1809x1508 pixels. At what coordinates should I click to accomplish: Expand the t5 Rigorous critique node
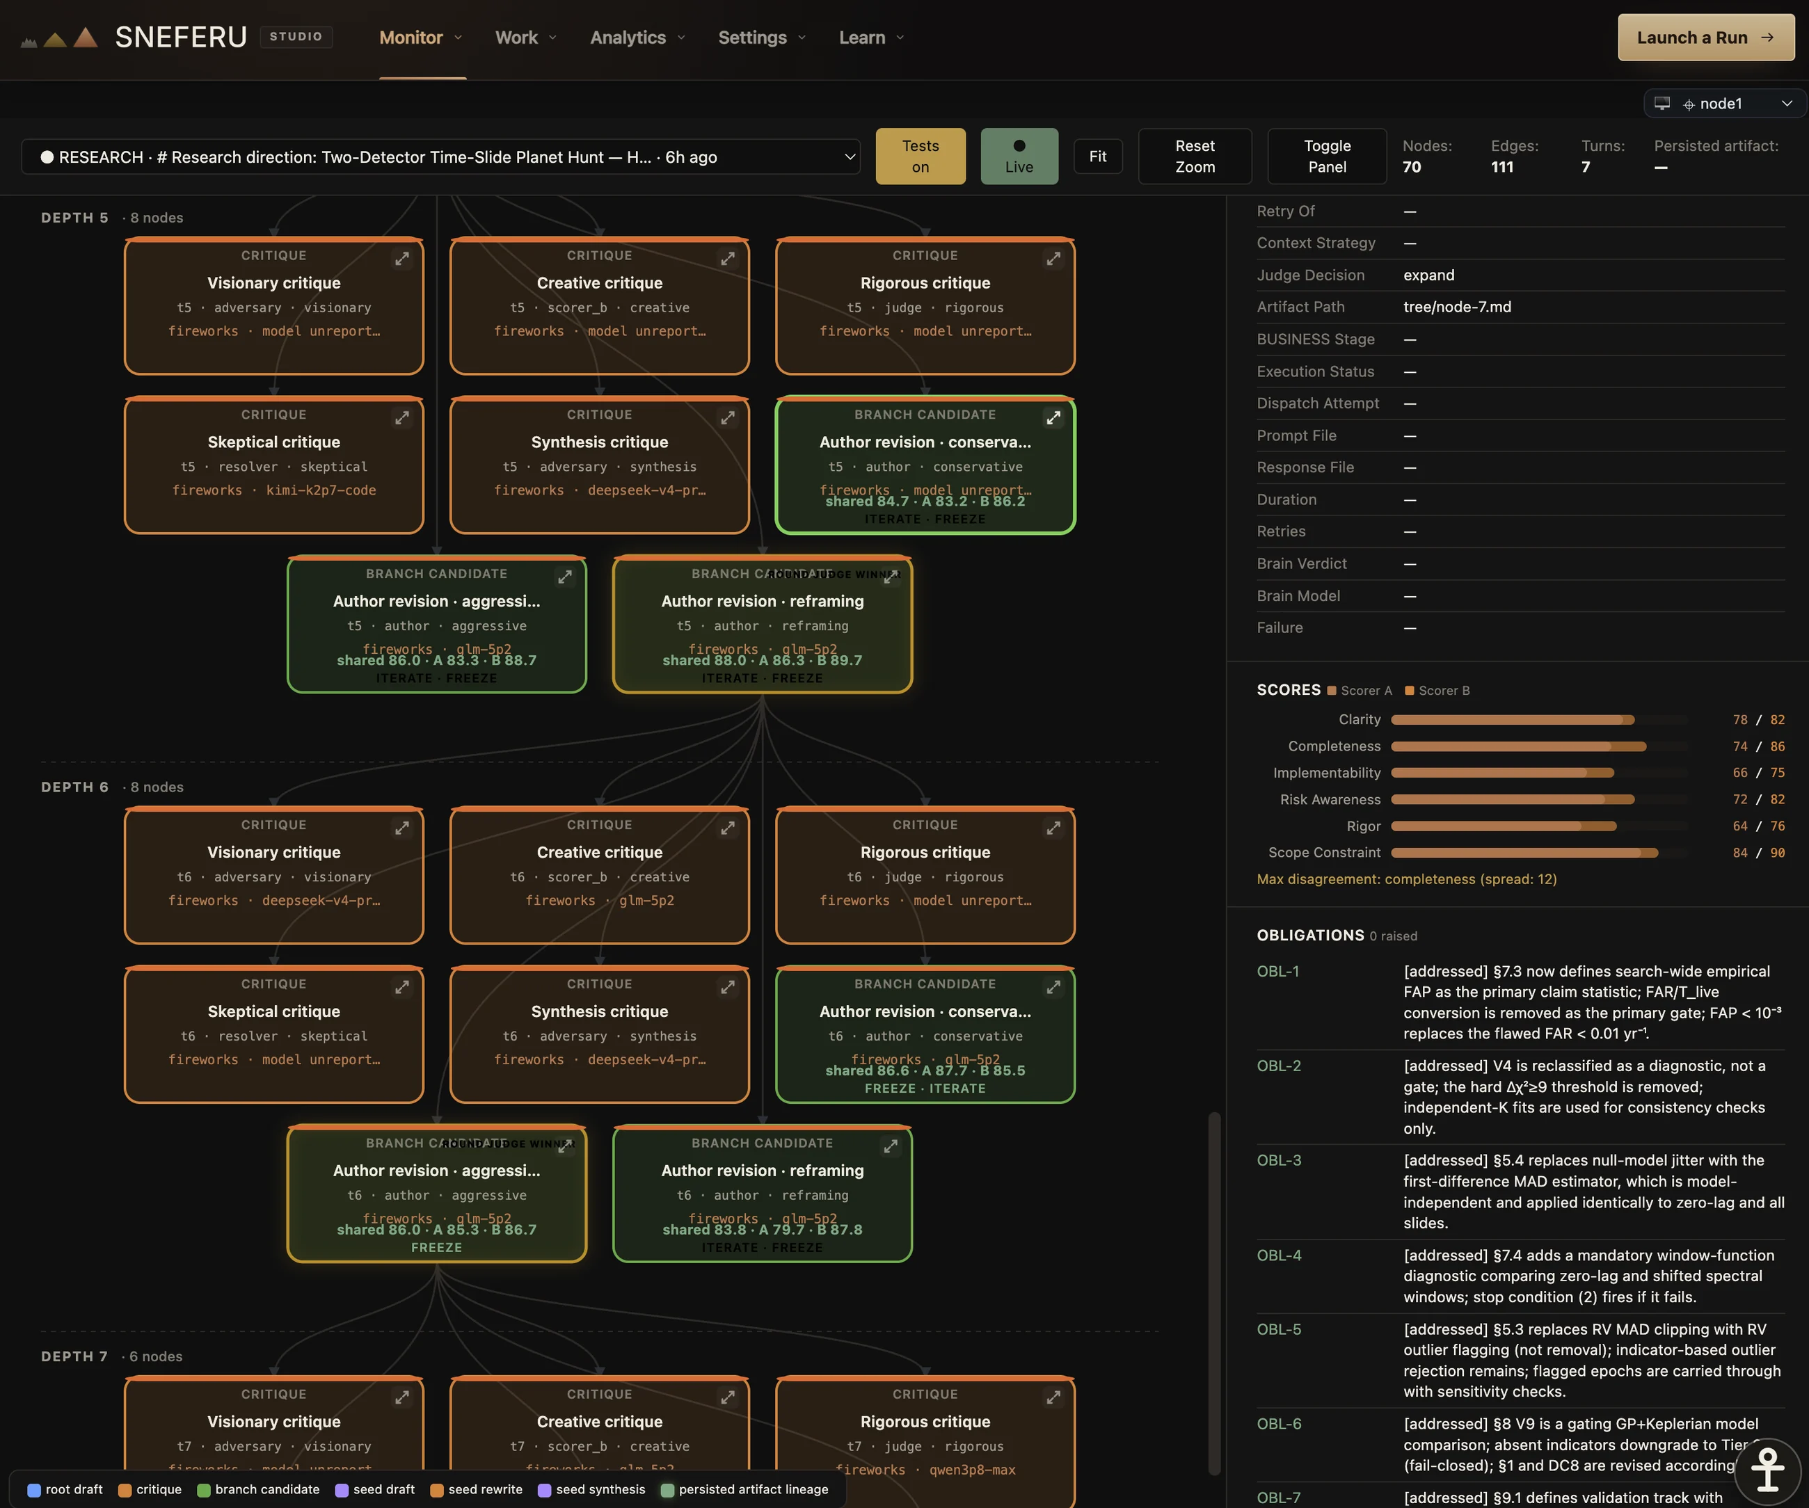coord(1053,258)
